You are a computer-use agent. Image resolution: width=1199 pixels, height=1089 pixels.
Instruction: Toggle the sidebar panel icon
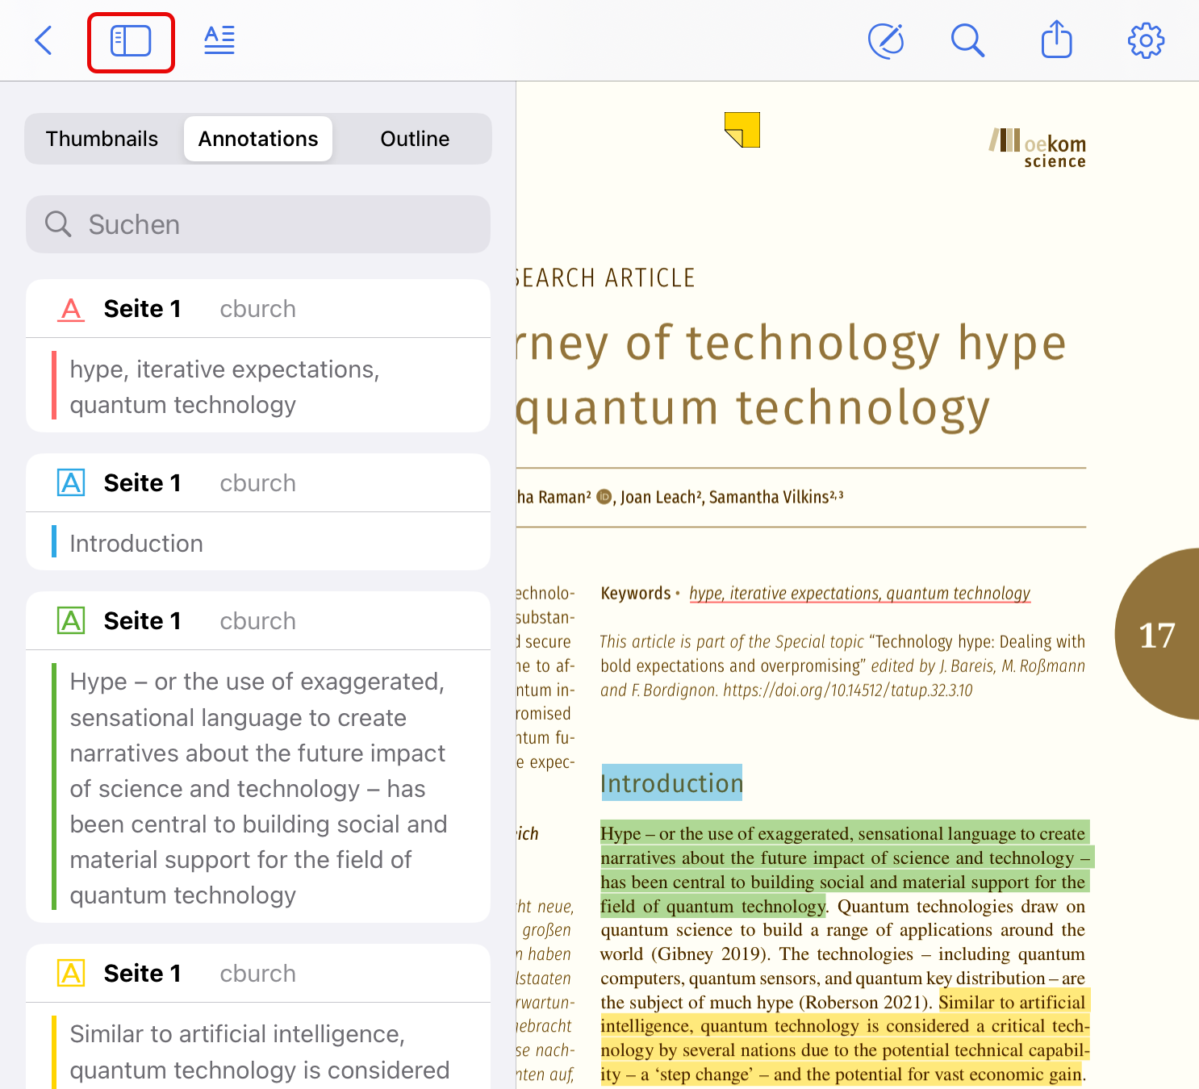131,41
